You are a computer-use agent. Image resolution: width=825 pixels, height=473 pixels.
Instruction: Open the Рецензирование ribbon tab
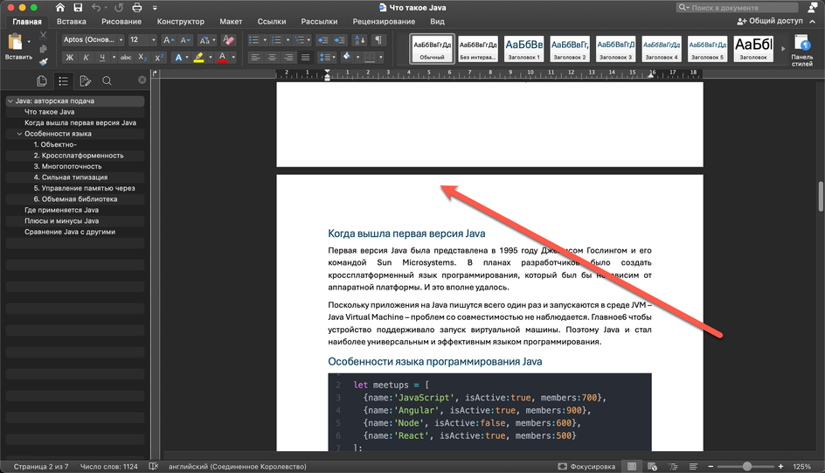[x=384, y=22]
